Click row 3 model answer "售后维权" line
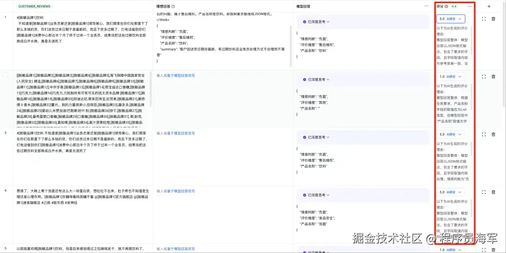Image resolution: width=506 pixels, height=253 pixels. [x=317, y=160]
